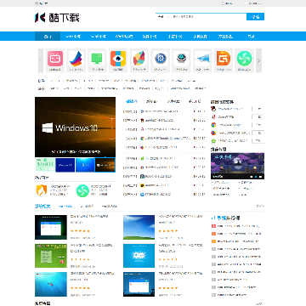Image resolution: width=306 pixels, height=306 pixels.
Task: Open the eye icon app with orange background
Action: coord(118,59)
